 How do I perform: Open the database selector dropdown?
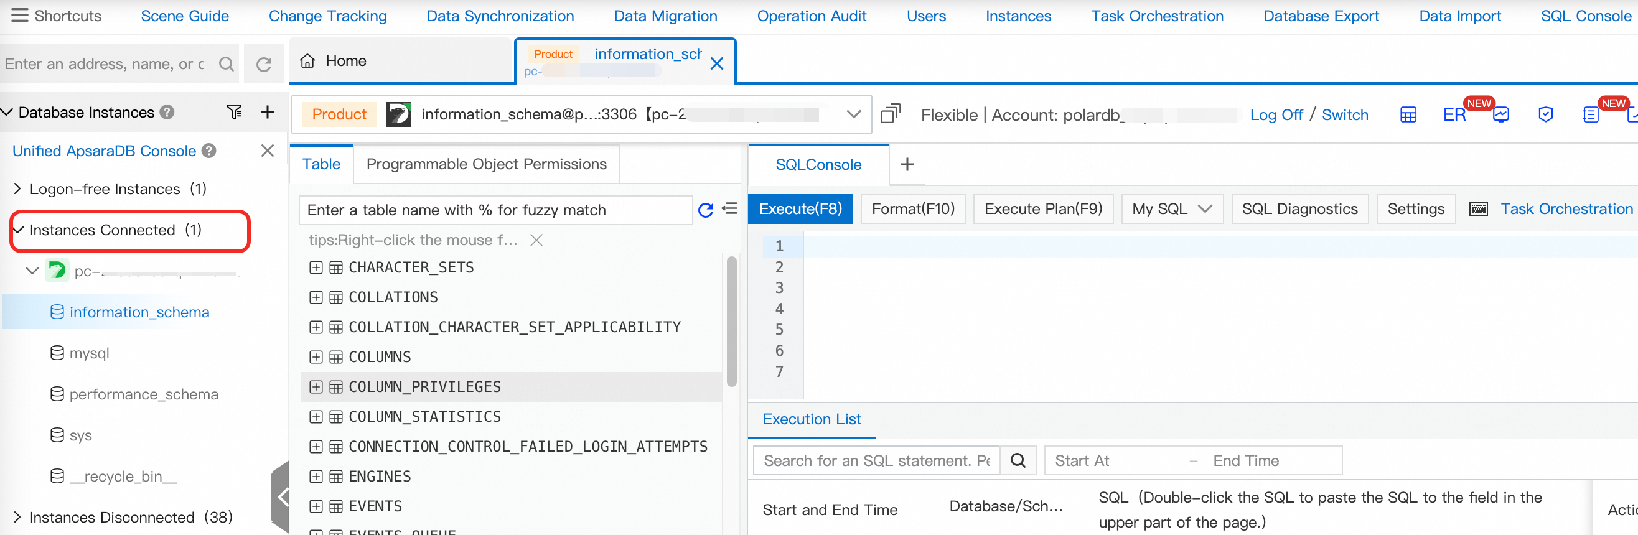[853, 114]
